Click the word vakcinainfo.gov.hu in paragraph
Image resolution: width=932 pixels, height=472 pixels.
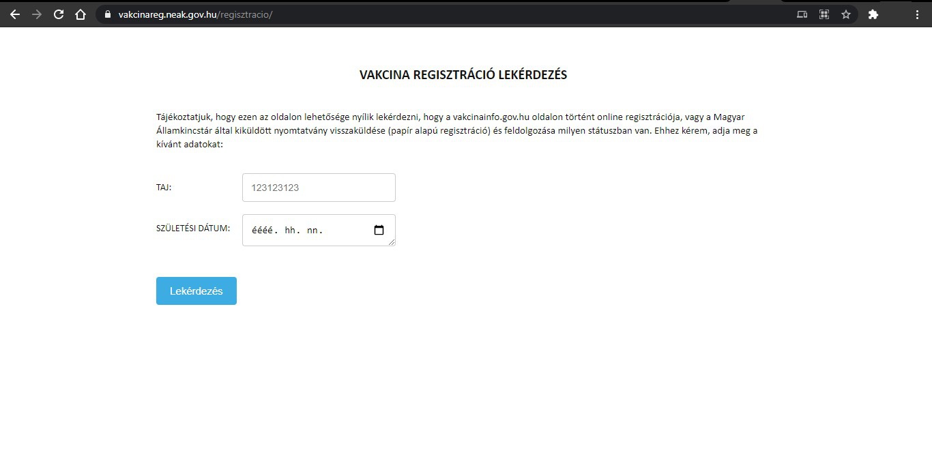point(491,117)
